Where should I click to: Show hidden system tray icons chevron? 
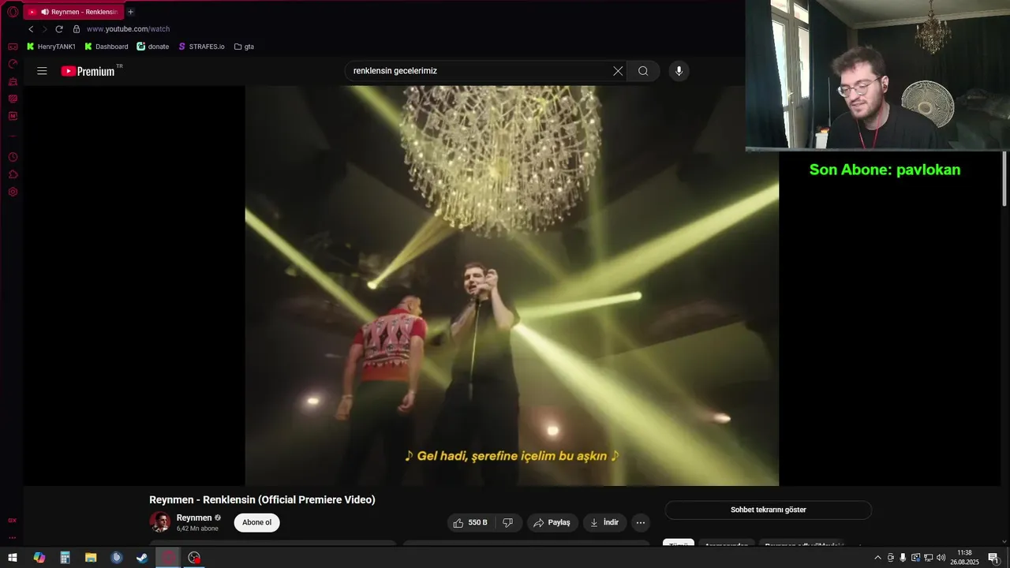coord(877,558)
